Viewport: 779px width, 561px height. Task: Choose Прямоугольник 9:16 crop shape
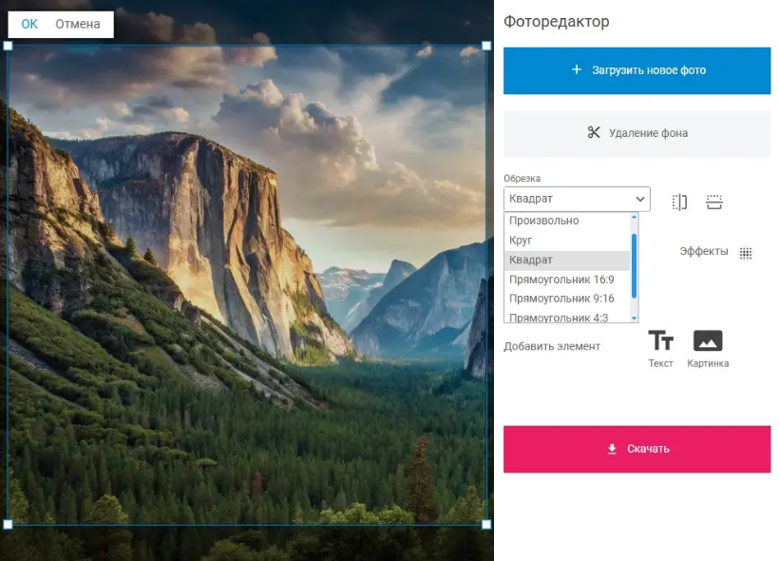pyautogui.click(x=561, y=299)
